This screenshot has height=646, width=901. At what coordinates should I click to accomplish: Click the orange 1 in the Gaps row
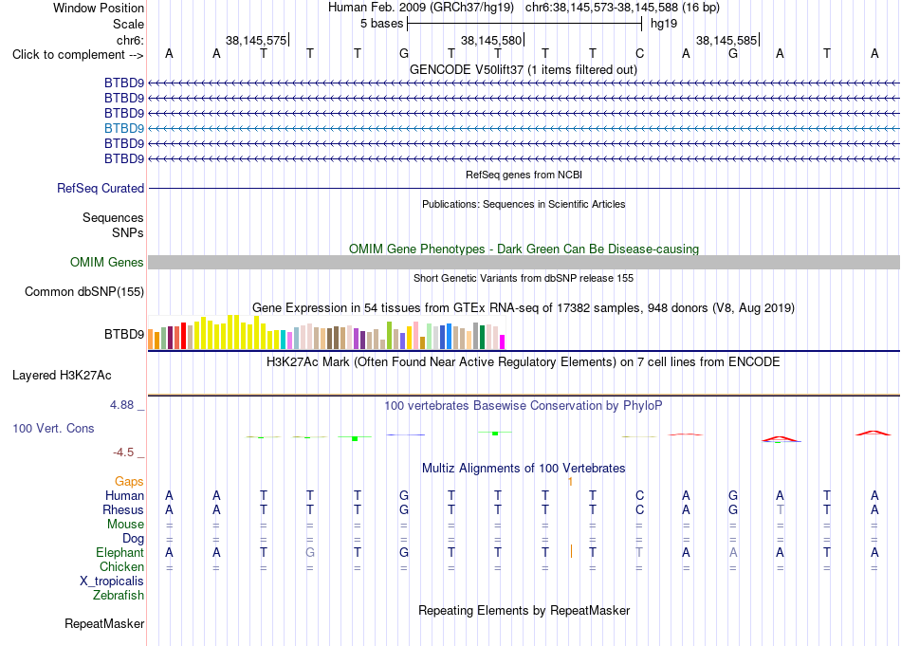pyautogui.click(x=570, y=482)
